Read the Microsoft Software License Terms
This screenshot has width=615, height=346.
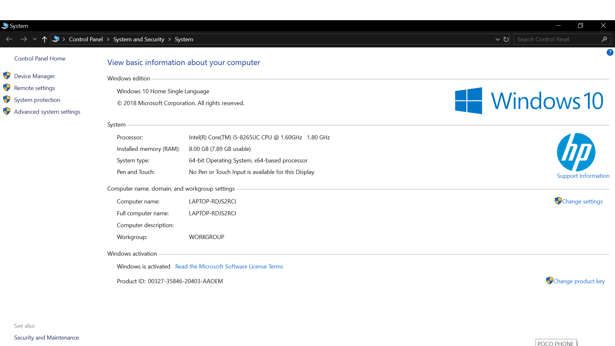pyautogui.click(x=229, y=266)
